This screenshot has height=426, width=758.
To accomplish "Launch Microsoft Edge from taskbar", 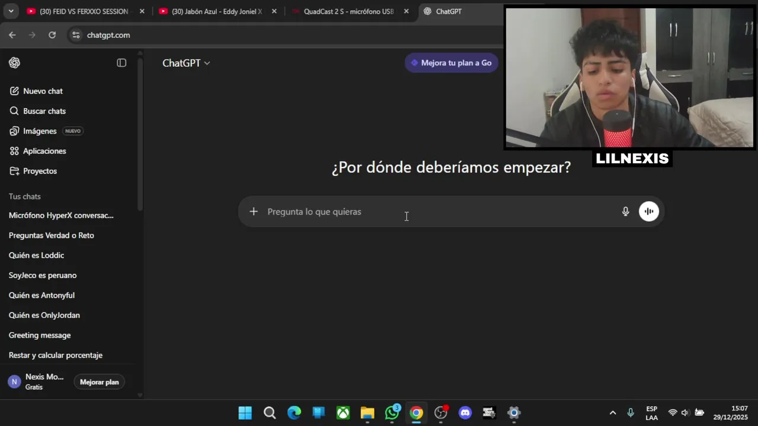I will point(294,413).
